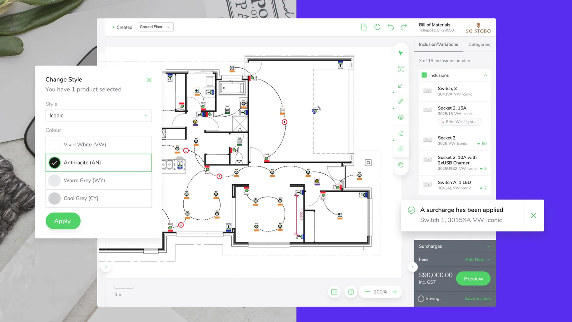Switch to the Categories tab

click(x=479, y=44)
